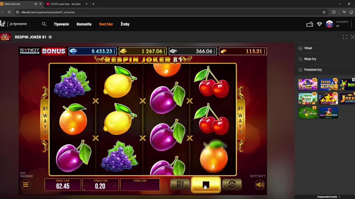Click the Kredit v EUR 62.45 display
This screenshot has height=199, width=355.
click(63, 185)
